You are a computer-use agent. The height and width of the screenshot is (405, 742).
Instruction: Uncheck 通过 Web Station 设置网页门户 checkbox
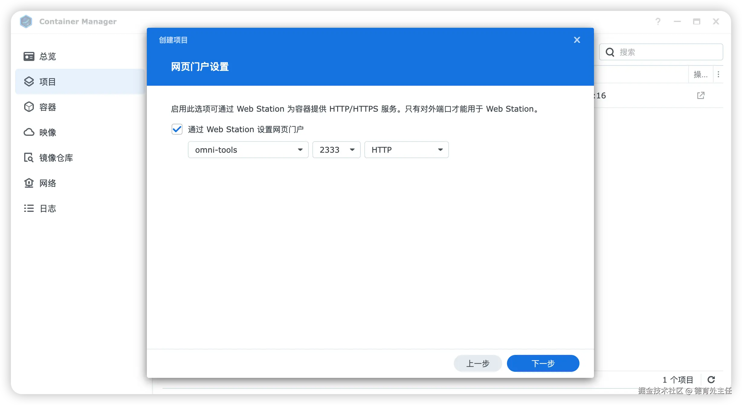click(177, 129)
